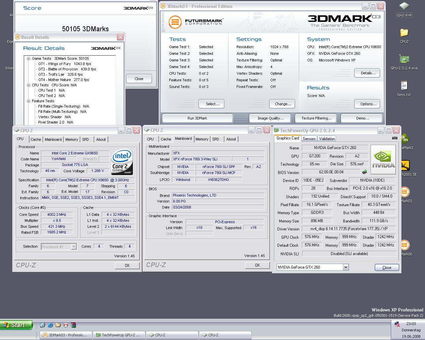The image size is (425, 340).
Task: Collapse the Feature Tests tree node
Action: coord(29,101)
